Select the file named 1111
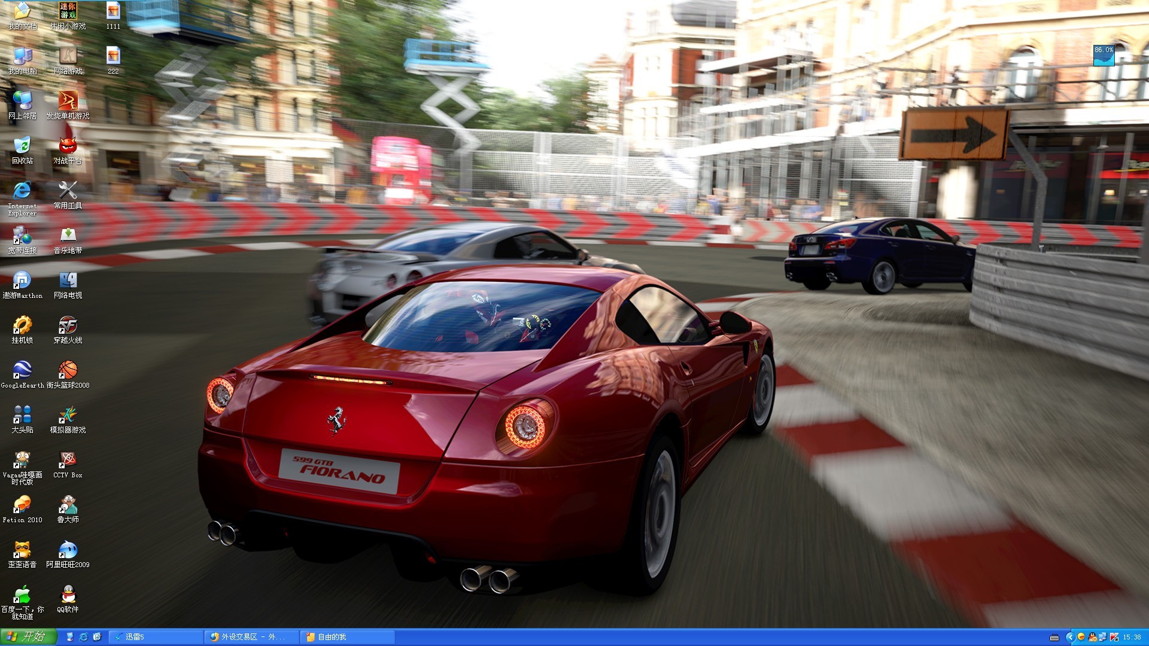Image resolution: width=1149 pixels, height=646 pixels. tap(113, 12)
